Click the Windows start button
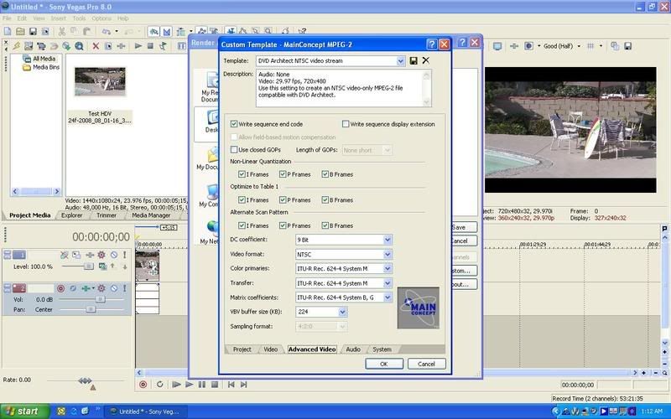 (25, 411)
